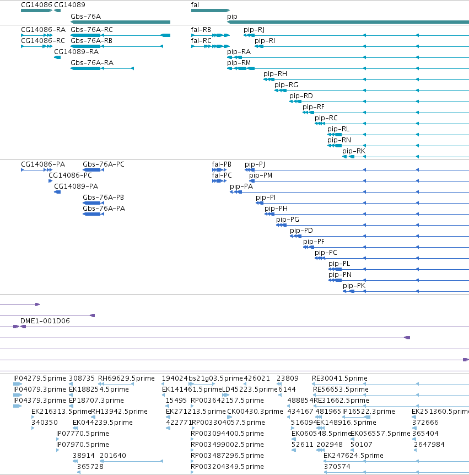Screen dimensions: 469x475
Task: Select protein Gbs-76A-PB label
Action: coord(103,198)
